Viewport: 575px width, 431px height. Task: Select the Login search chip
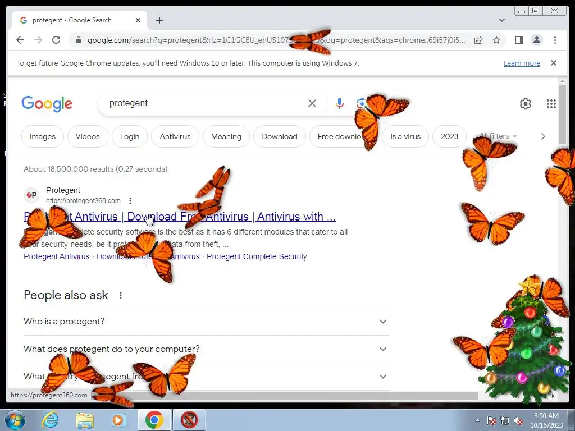pyautogui.click(x=130, y=136)
